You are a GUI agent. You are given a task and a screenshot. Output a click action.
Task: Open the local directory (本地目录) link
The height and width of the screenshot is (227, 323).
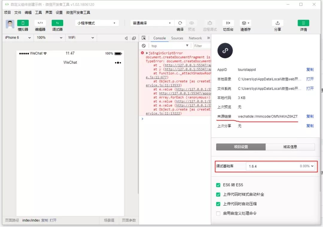310,79
